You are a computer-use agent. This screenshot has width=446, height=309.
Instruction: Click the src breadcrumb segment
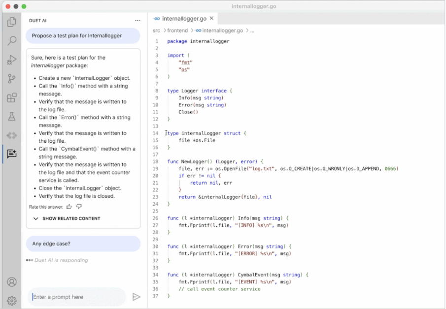pos(156,31)
